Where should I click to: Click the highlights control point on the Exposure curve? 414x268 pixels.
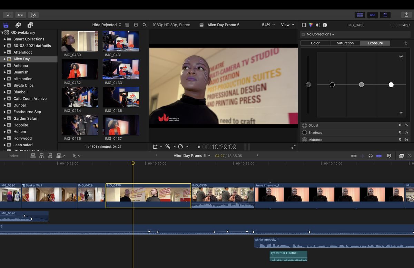click(391, 85)
